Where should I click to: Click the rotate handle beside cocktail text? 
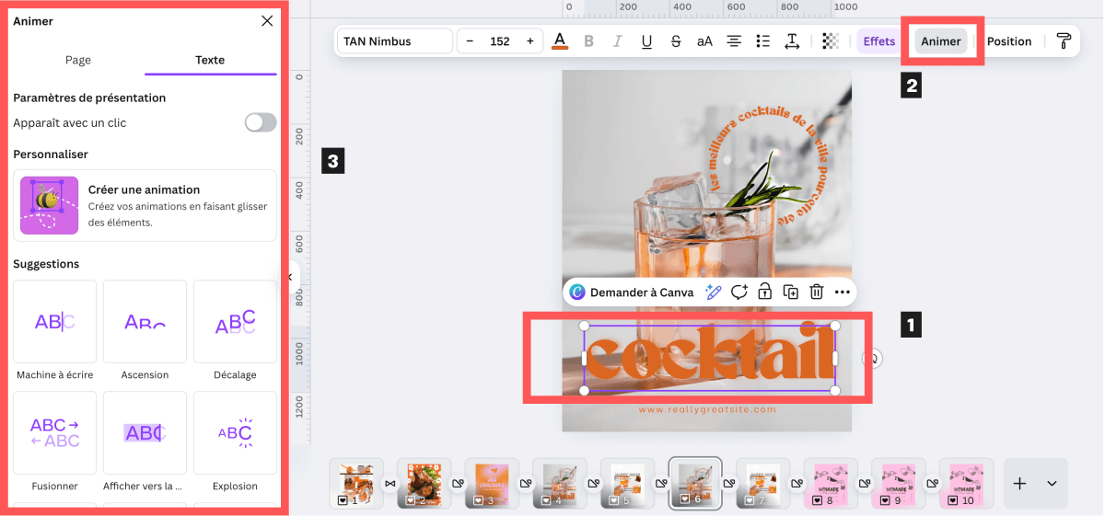click(x=872, y=359)
